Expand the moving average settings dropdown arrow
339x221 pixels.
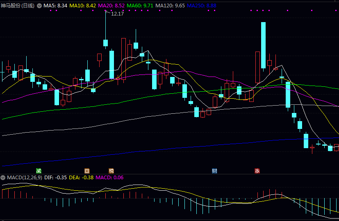coord(39,6)
